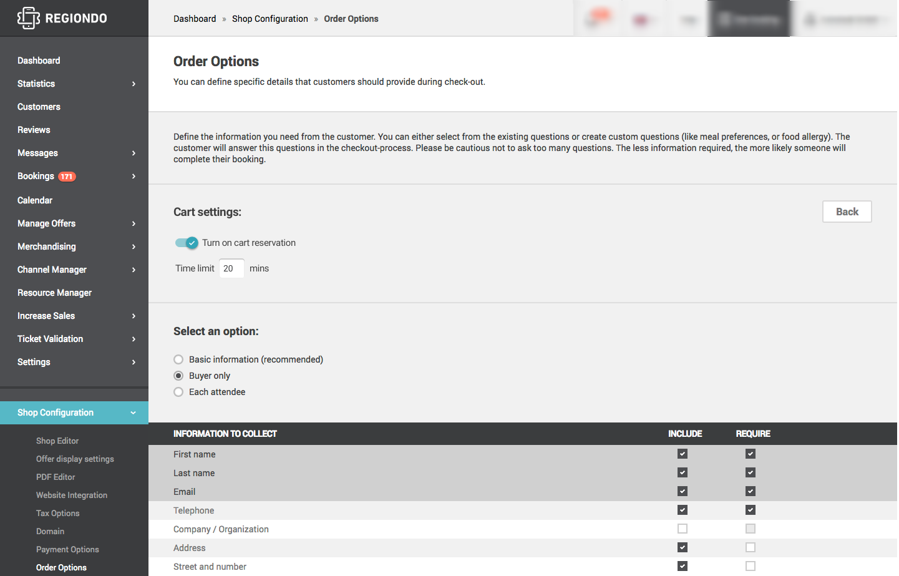Navigate to Payment Options in sidebar
This screenshot has width=899, height=576.
point(67,549)
